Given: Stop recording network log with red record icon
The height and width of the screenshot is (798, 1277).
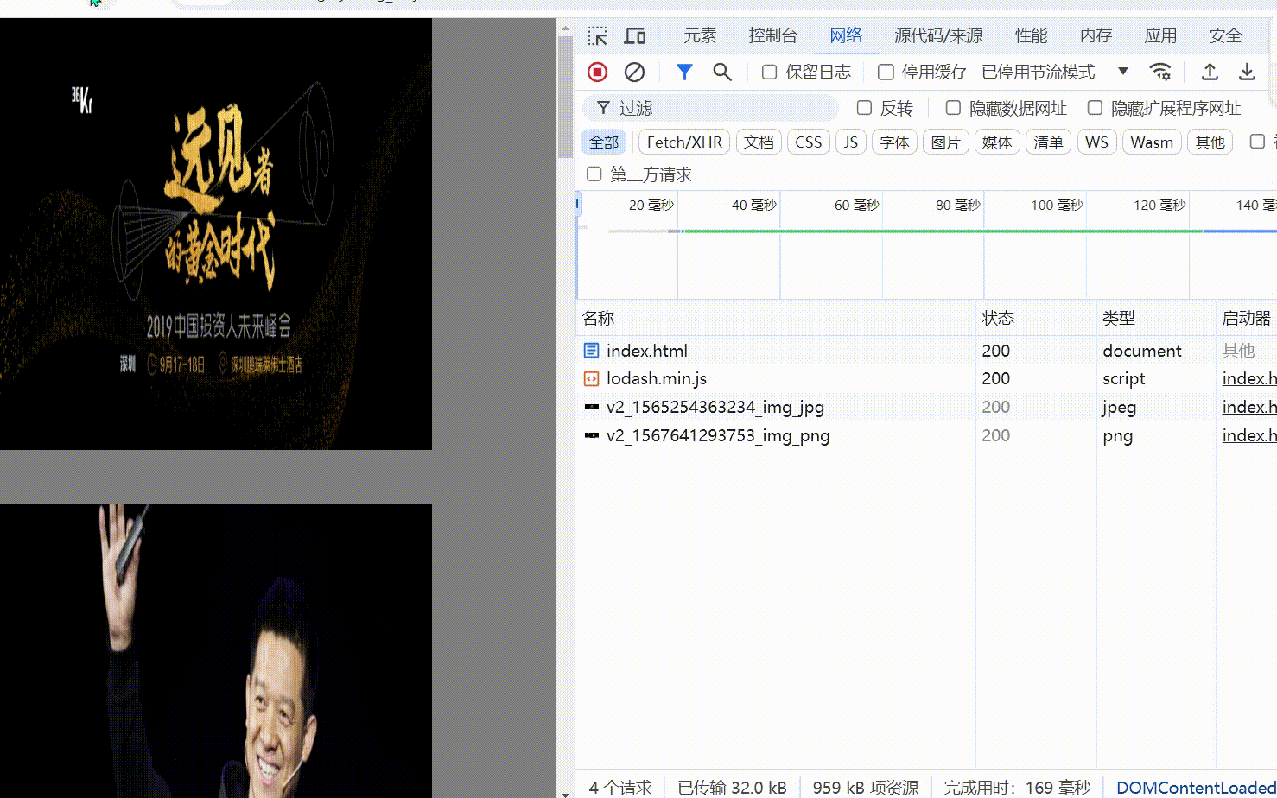Looking at the screenshot, I should [x=596, y=72].
